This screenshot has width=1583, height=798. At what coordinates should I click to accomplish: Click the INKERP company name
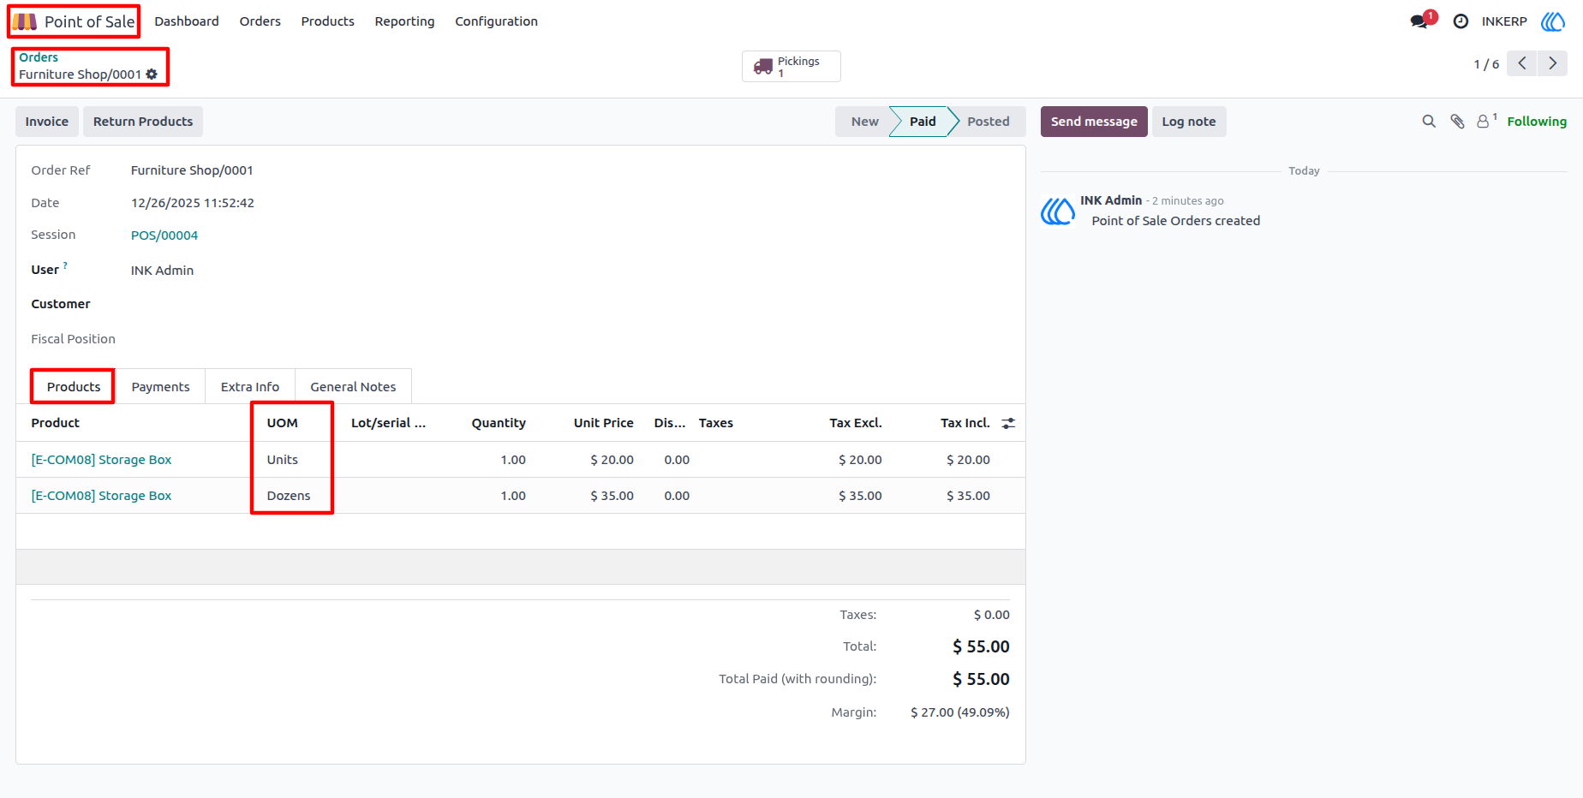(x=1504, y=21)
